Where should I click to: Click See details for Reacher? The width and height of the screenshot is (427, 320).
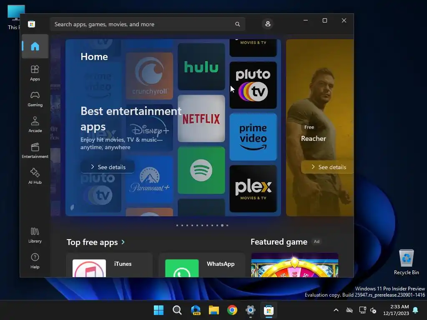(x=328, y=167)
